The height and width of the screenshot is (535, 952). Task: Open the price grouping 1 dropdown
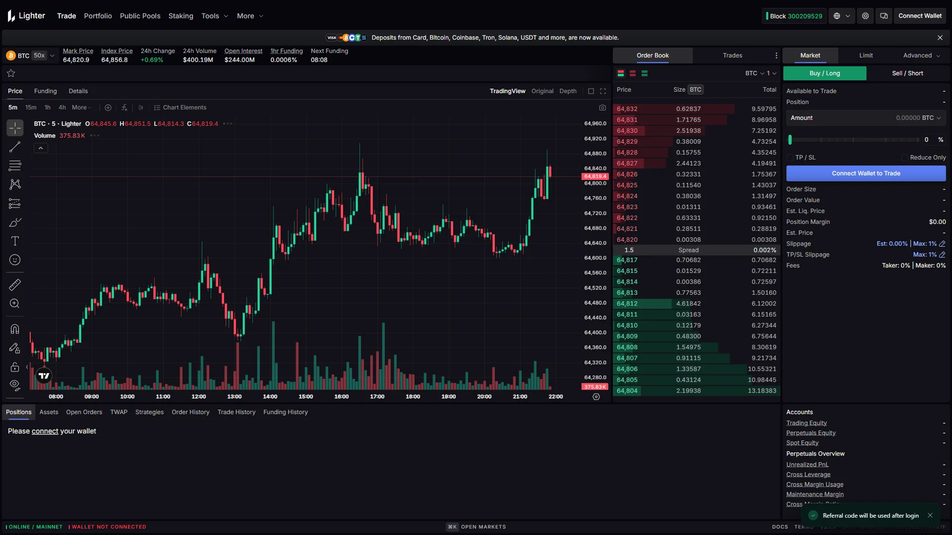click(x=772, y=73)
